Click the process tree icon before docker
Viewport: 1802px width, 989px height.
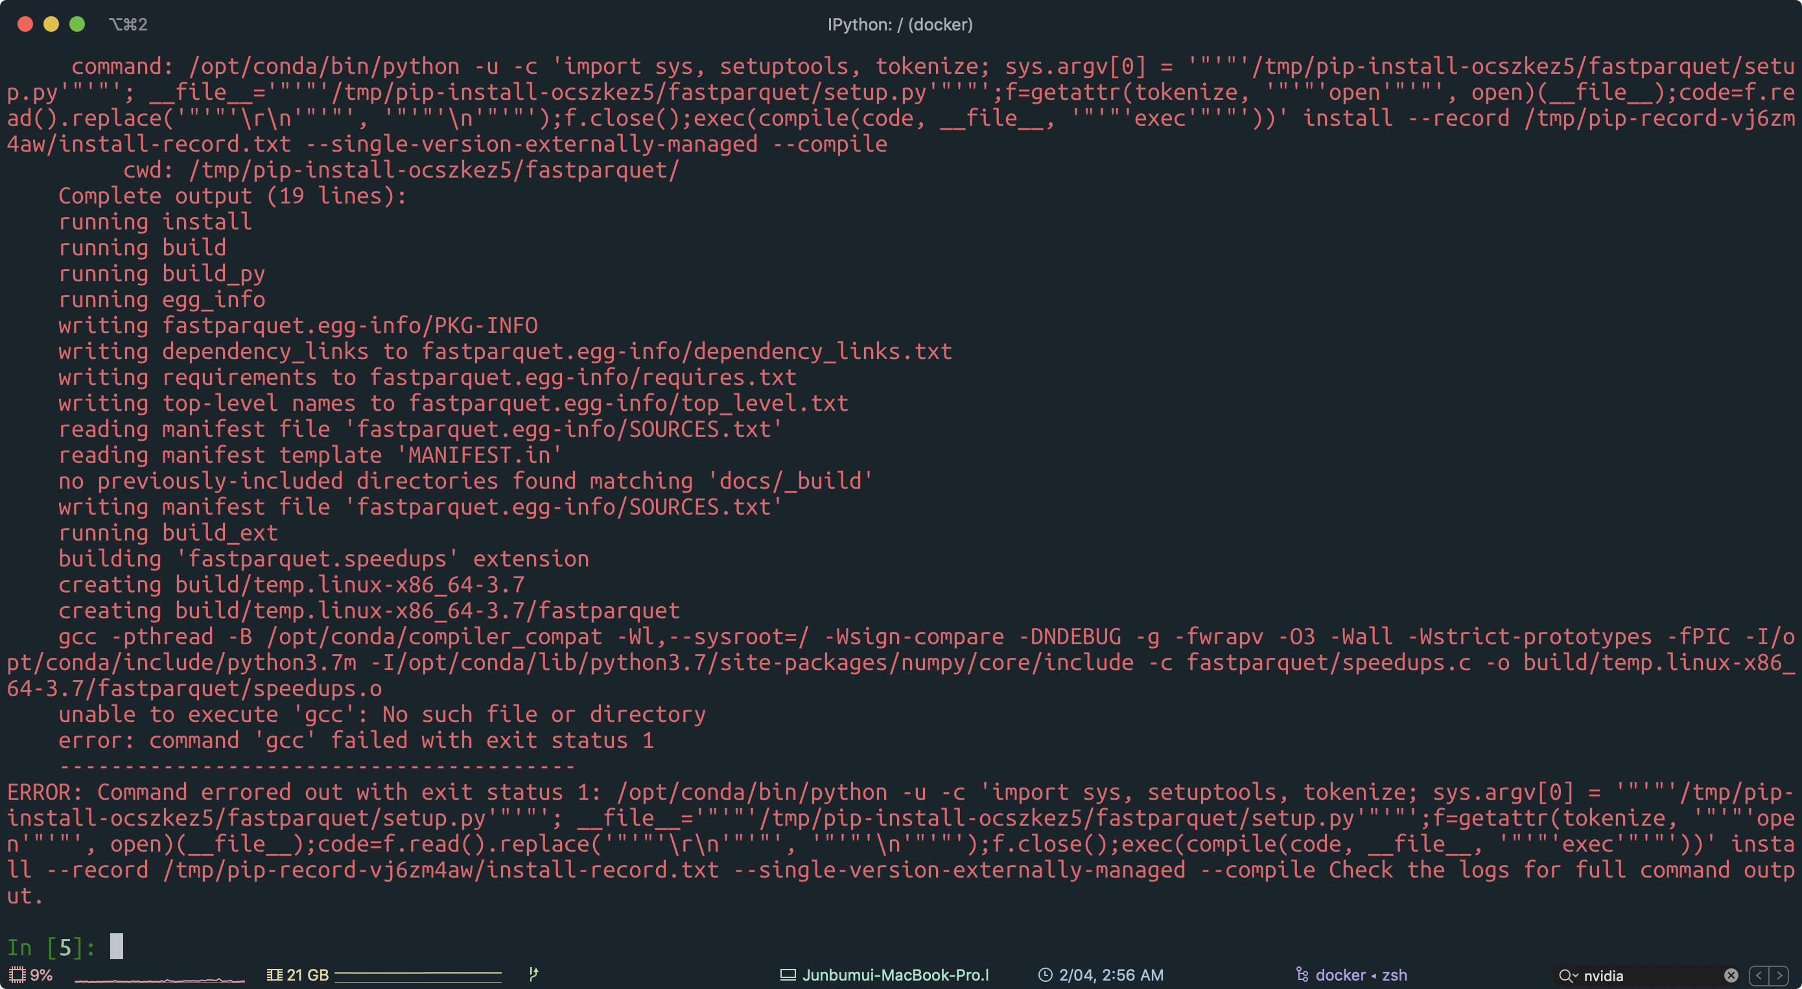[x=1302, y=974]
